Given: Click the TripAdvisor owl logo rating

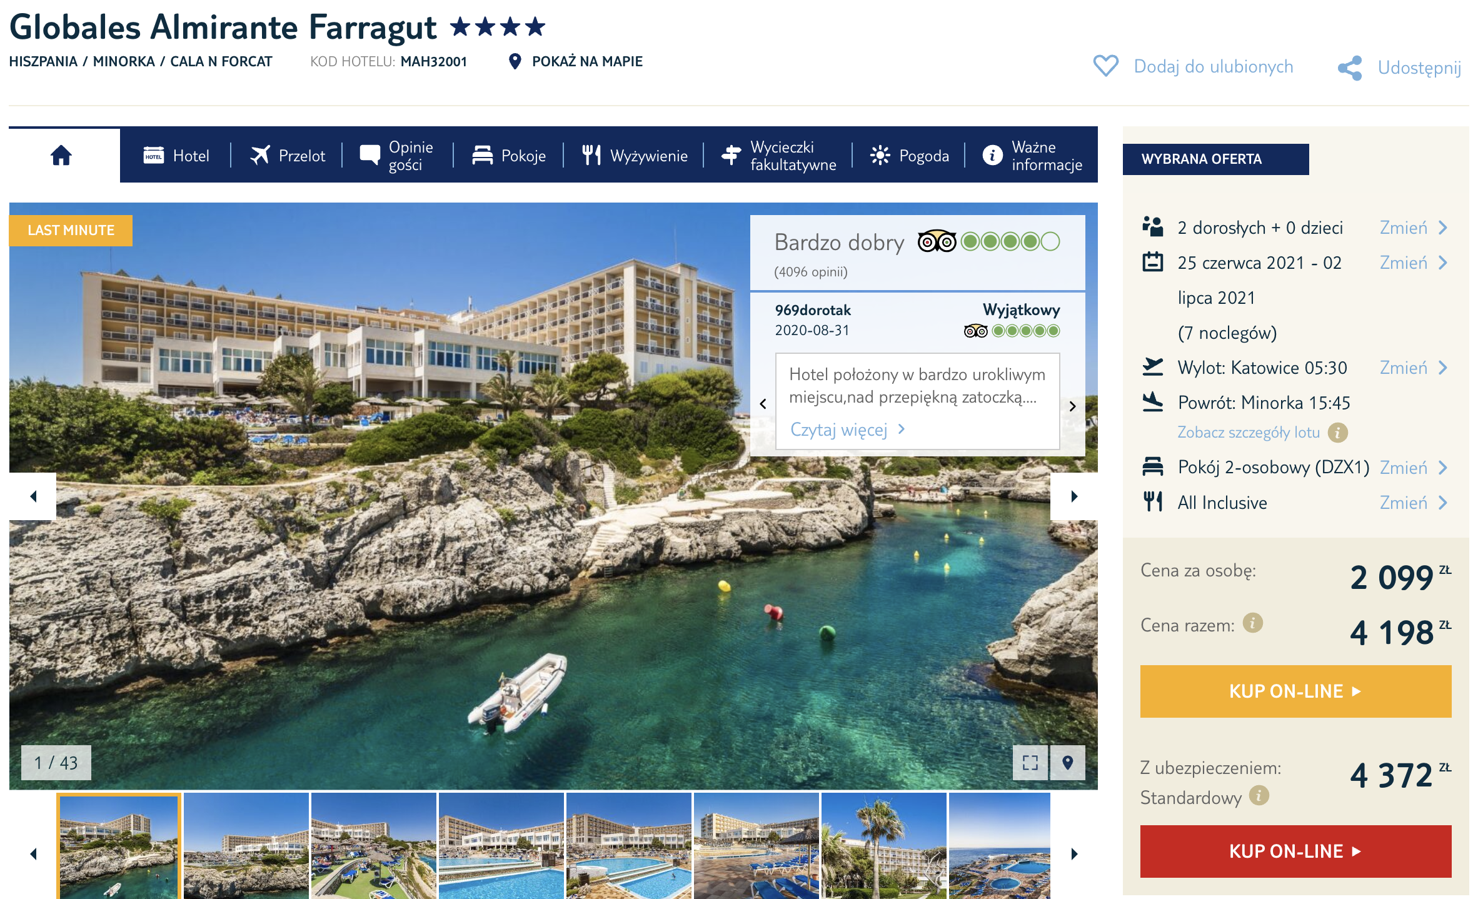Looking at the screenshot, I should 937,241.
